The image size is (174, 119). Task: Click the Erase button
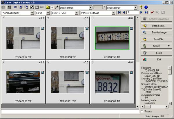pos(156,53)
